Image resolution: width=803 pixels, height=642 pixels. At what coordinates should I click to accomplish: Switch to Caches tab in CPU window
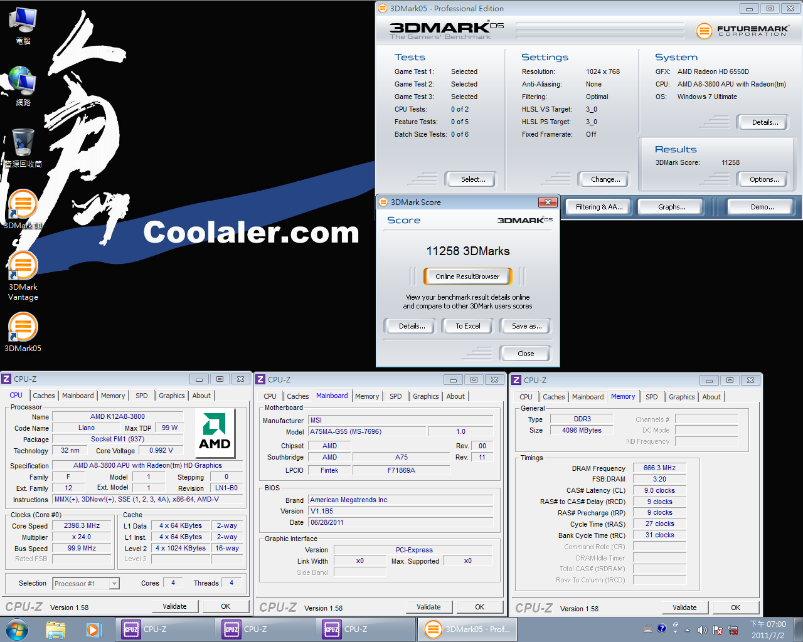[x=44, y=396]
